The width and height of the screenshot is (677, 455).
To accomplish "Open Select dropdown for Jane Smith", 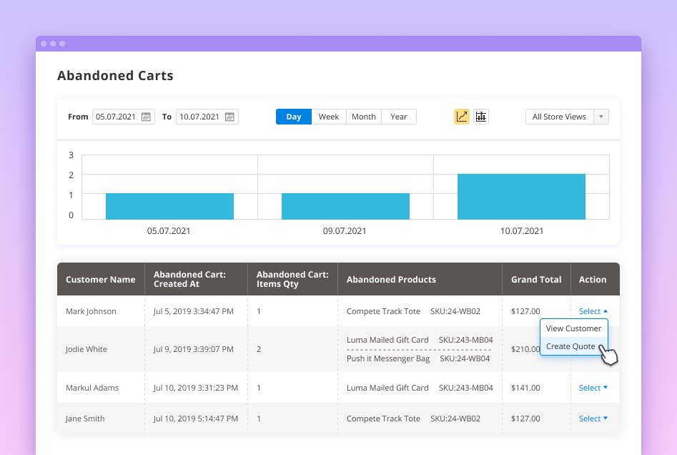I will [593, 419].
